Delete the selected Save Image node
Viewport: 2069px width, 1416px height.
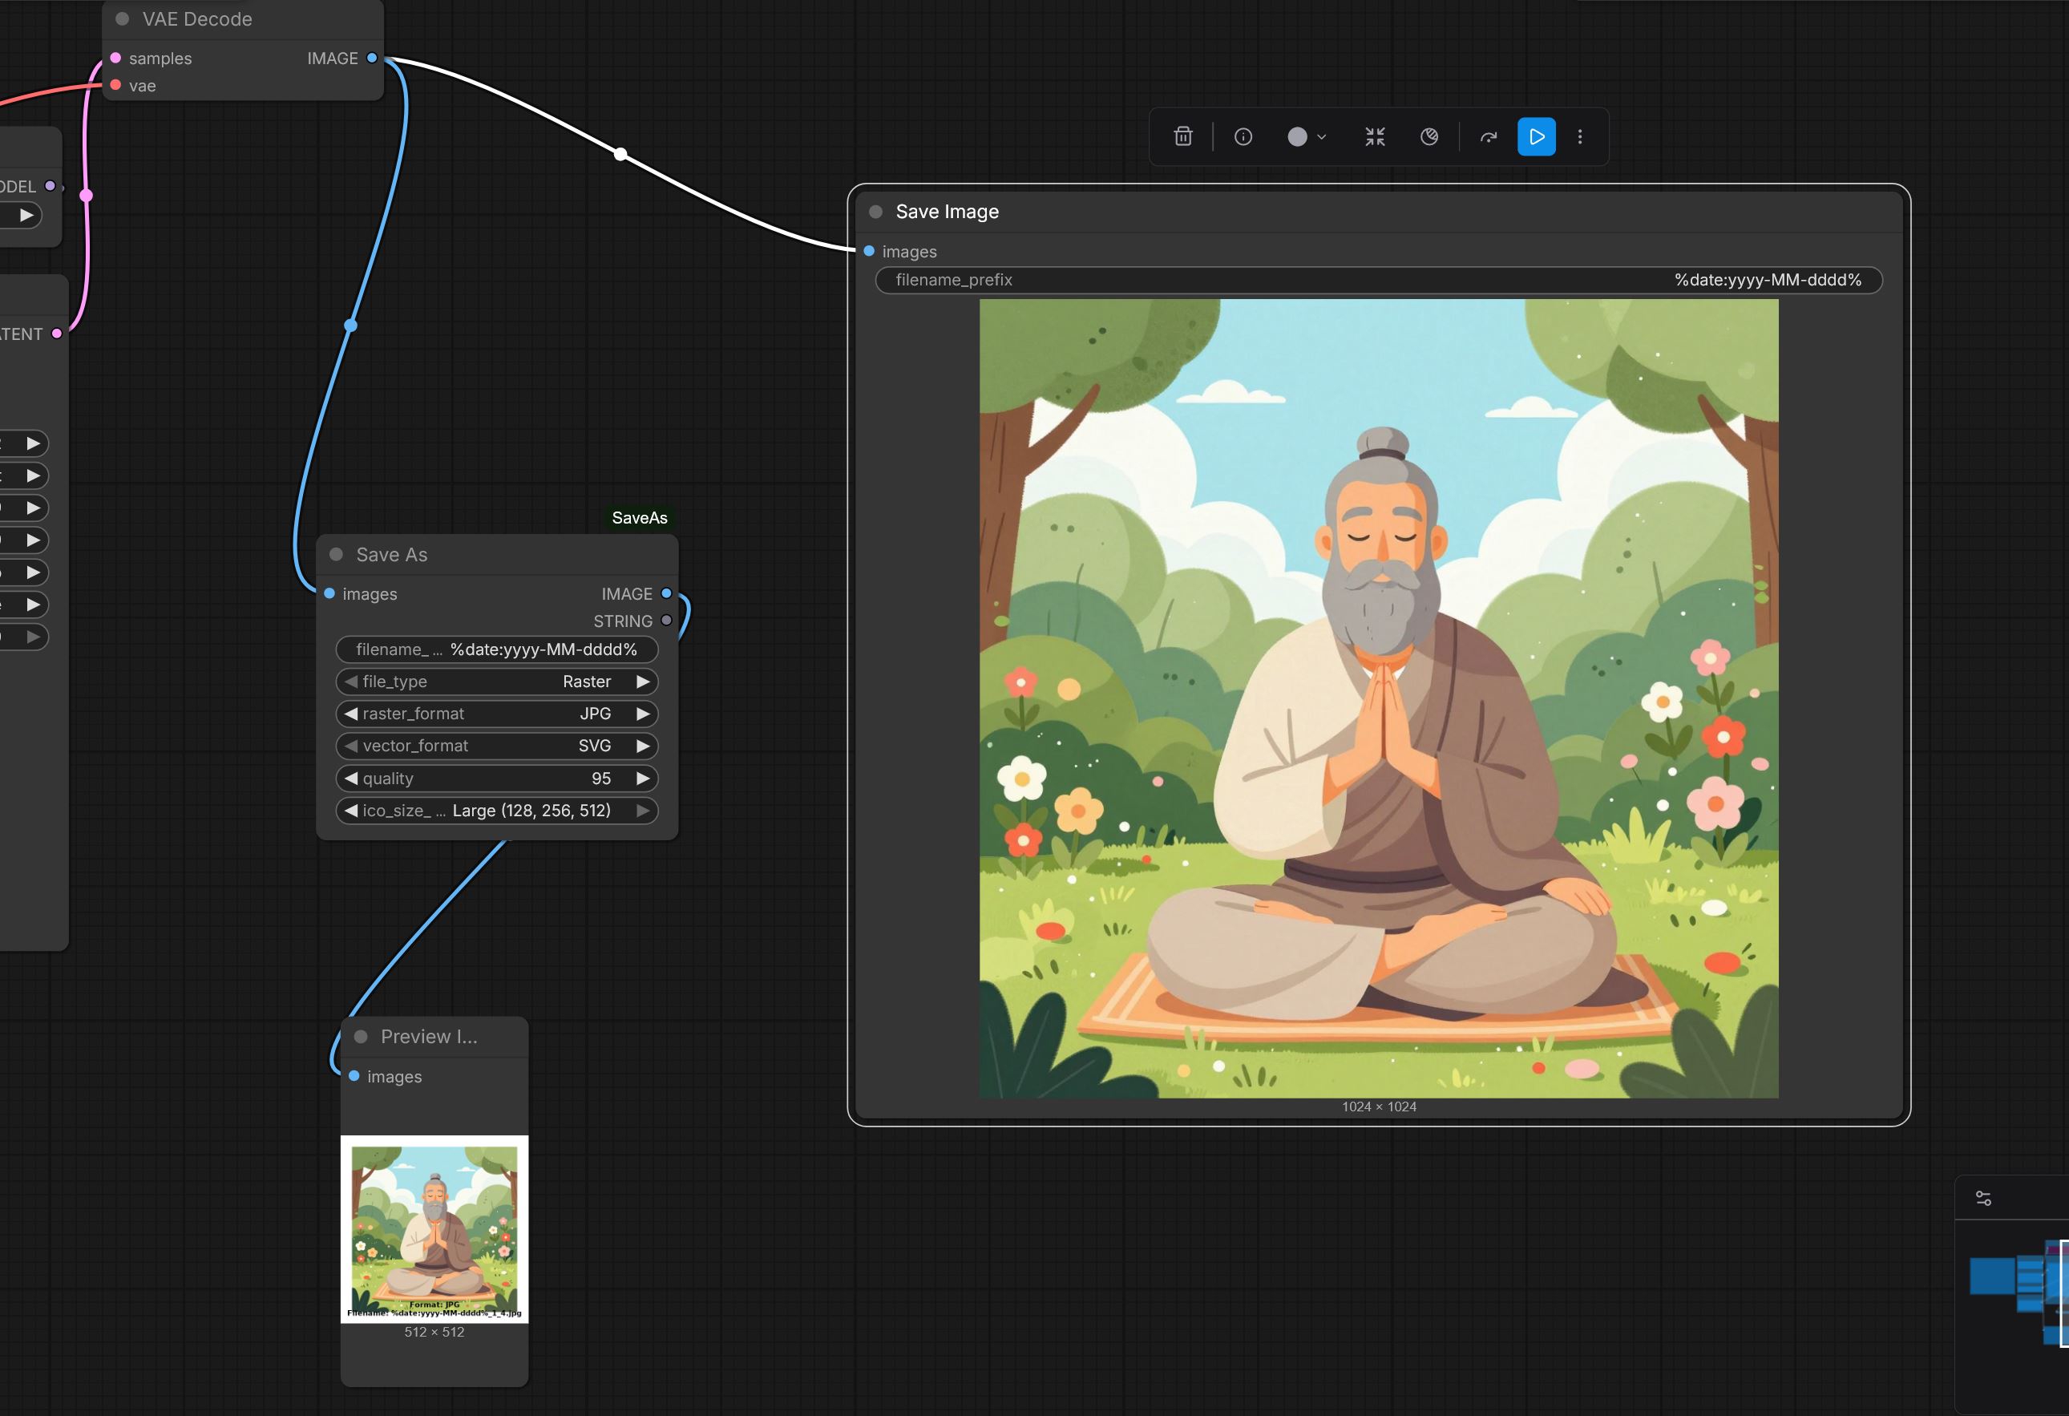[x=1182, y=136]
